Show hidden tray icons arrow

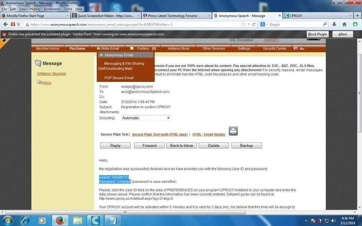[306, 221]
